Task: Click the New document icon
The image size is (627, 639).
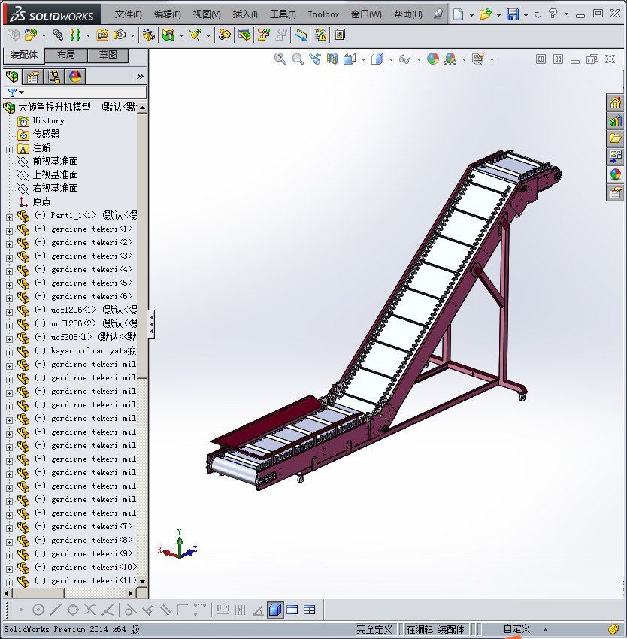Action: (459, 14)
